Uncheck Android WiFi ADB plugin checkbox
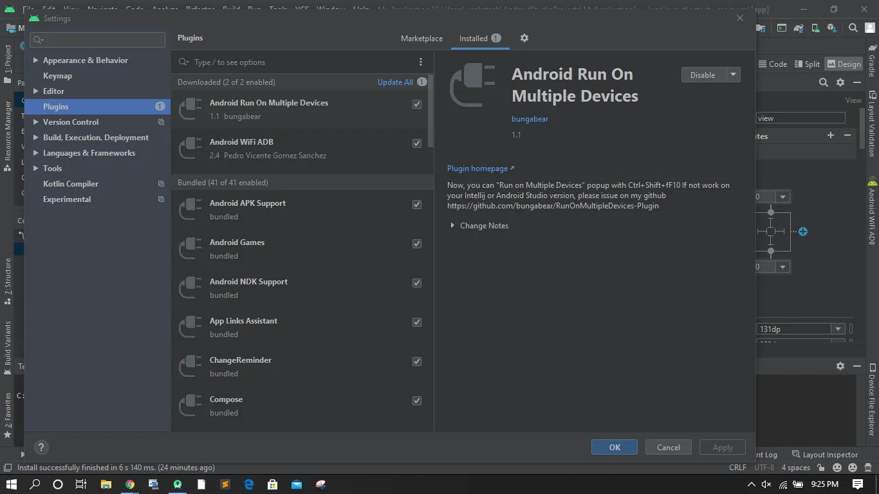This screenshot has height=494, width=879. (417, 143)
